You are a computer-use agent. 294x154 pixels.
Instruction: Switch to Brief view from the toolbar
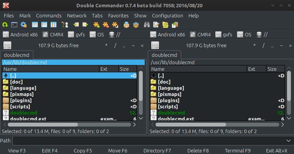click(35, 25)
